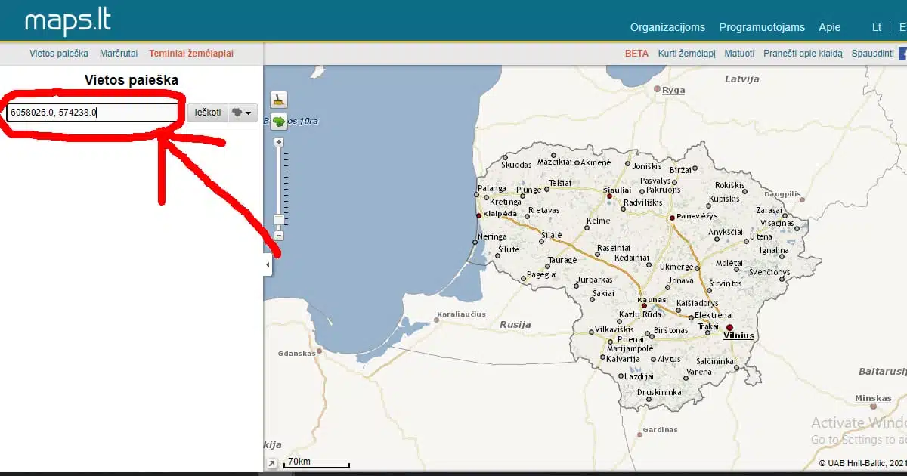
Task: Click the Mažeikiai label on map
Action: [556, 162]
